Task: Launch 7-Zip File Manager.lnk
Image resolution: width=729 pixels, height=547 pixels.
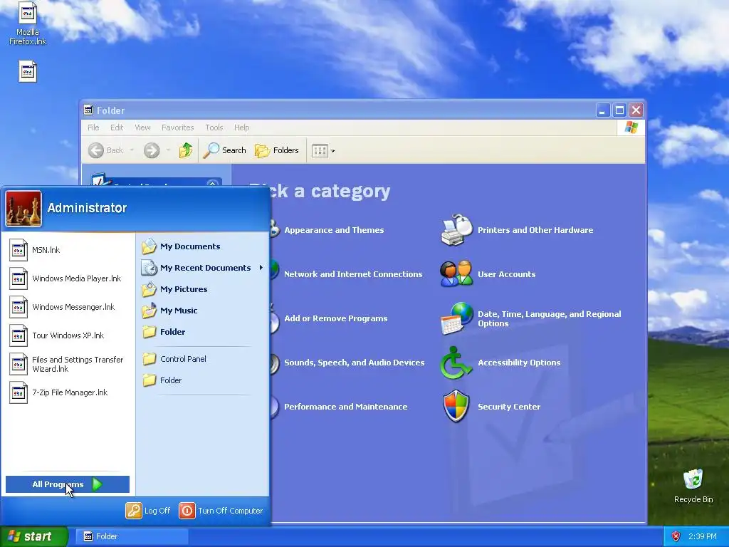Action: (x=68, y=392)
